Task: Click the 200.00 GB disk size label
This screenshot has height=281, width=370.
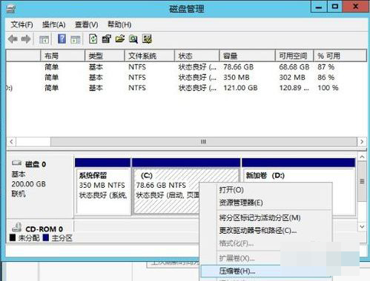Action: (x=28, y=184)
